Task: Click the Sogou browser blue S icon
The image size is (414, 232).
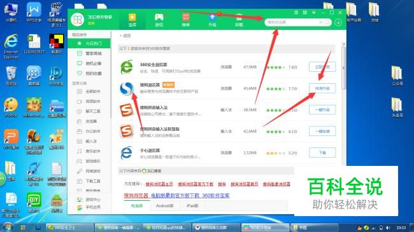Action: coord(127,88)
